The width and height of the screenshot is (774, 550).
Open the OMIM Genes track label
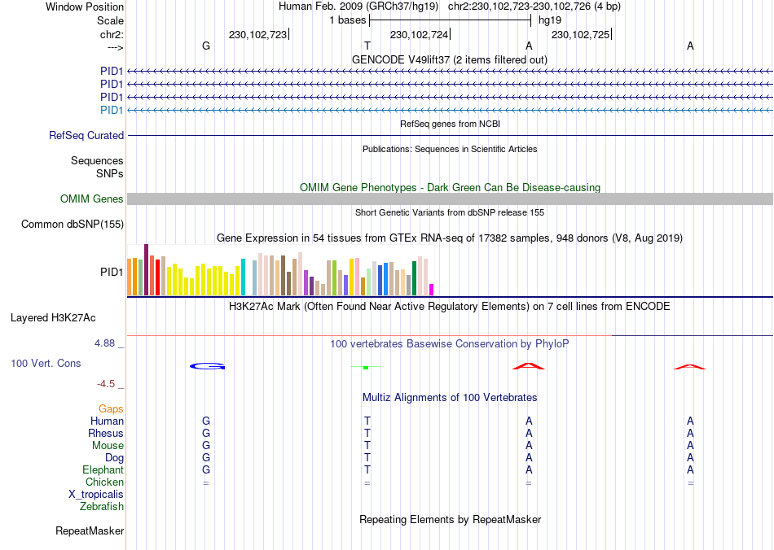[x=92, y=199]
